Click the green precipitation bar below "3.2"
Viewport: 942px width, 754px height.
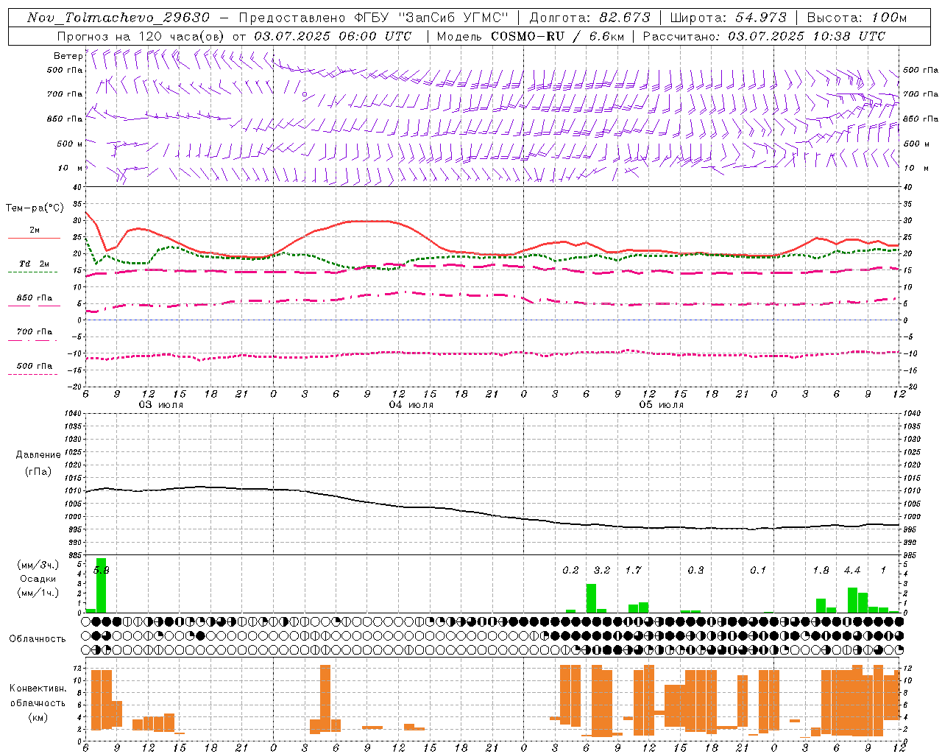pos(591,599)
